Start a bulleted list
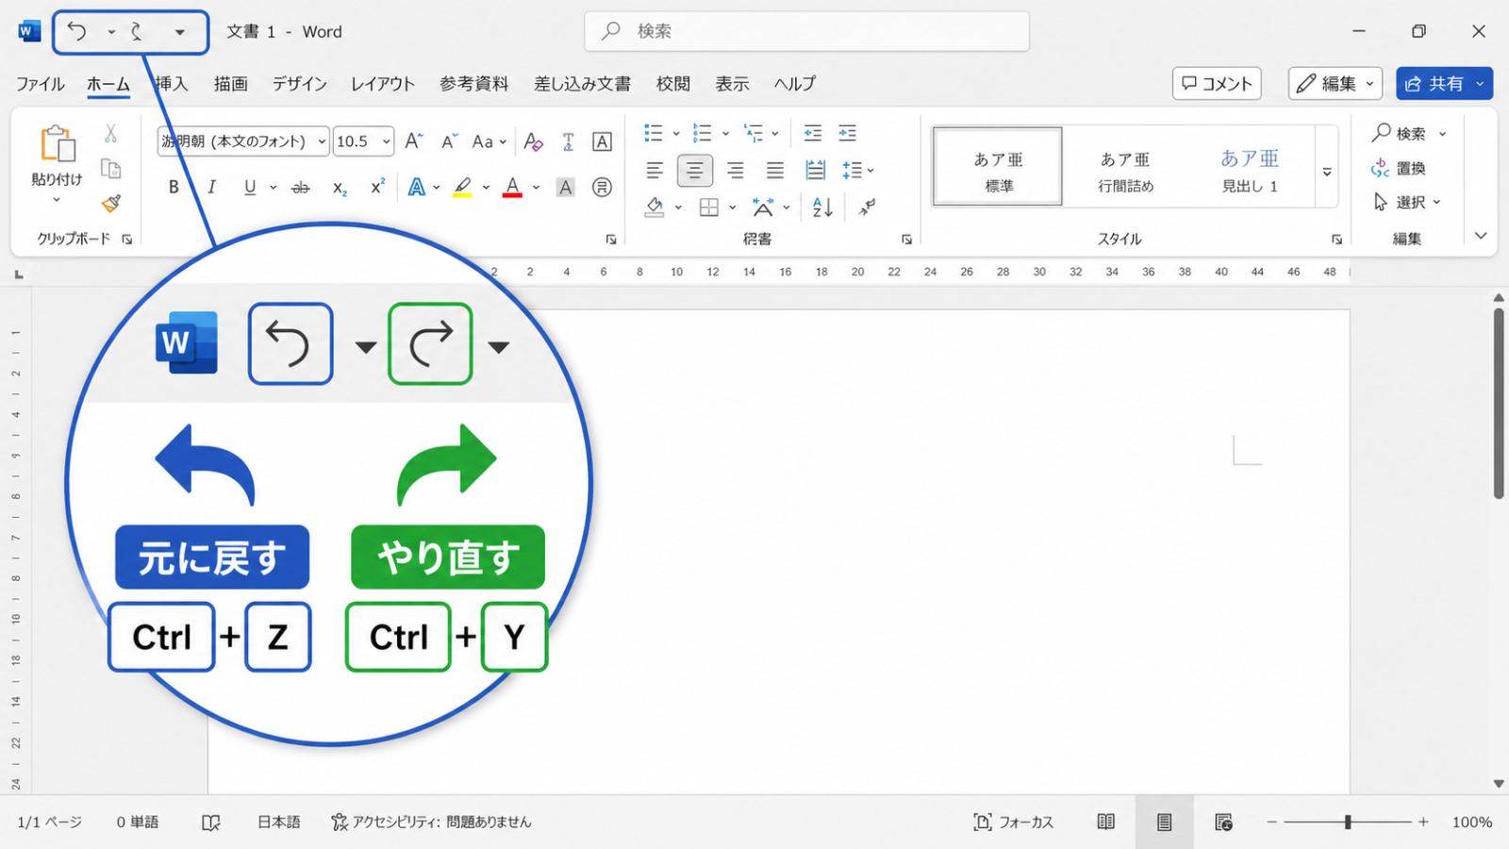Screen dimensions: 1509x849 point(654,133)
